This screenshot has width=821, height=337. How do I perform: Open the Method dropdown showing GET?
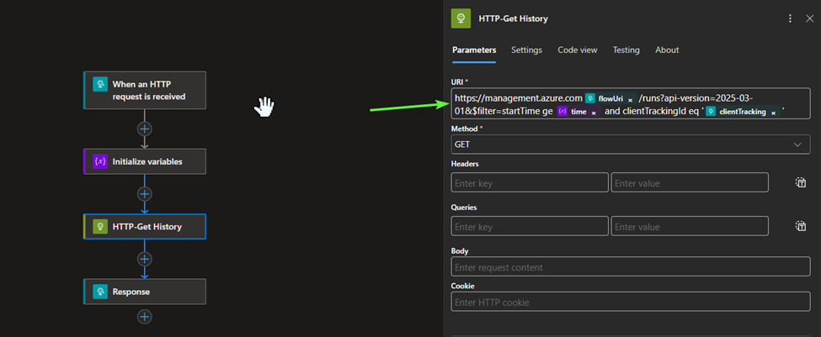click(631, 145)
